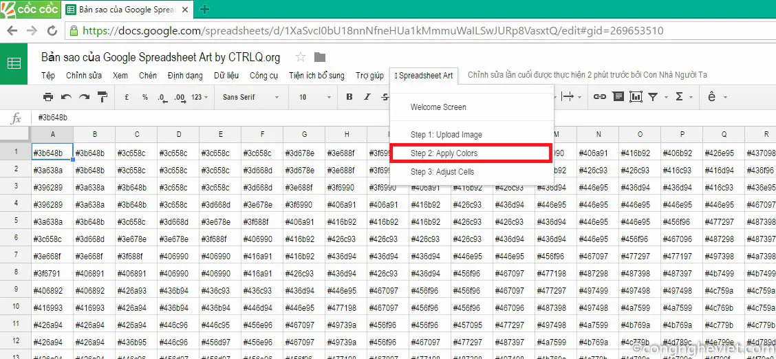Open the Trợ giúp menu
776x359 pixels.
point(369,75)
